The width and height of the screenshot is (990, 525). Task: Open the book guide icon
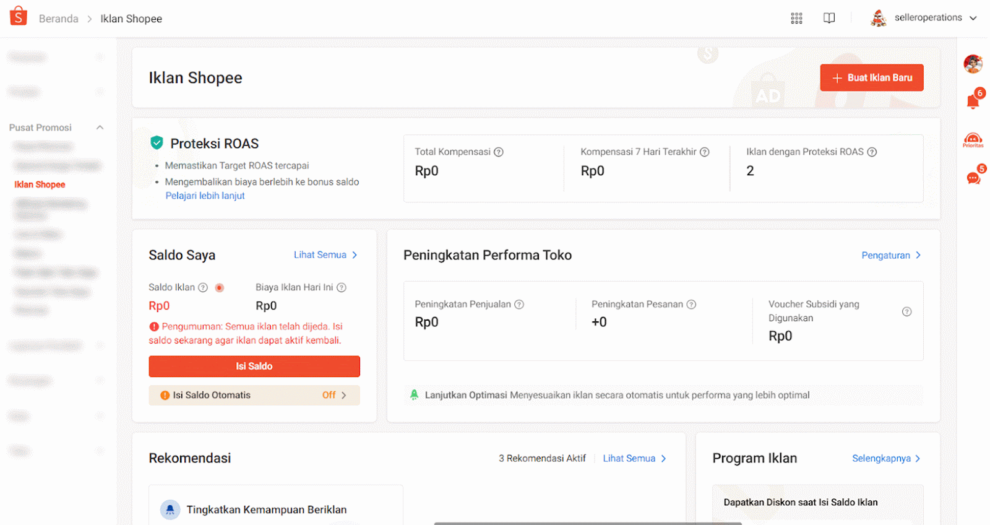pyautogui.click(x=829, y=18)
